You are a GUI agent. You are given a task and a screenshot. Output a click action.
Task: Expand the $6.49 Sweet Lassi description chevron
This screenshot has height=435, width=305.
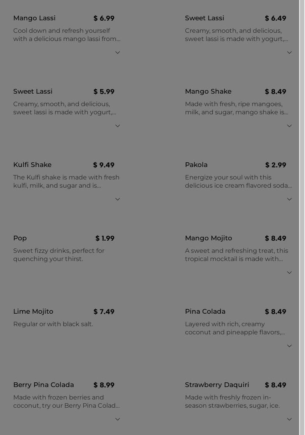point(289,53)
